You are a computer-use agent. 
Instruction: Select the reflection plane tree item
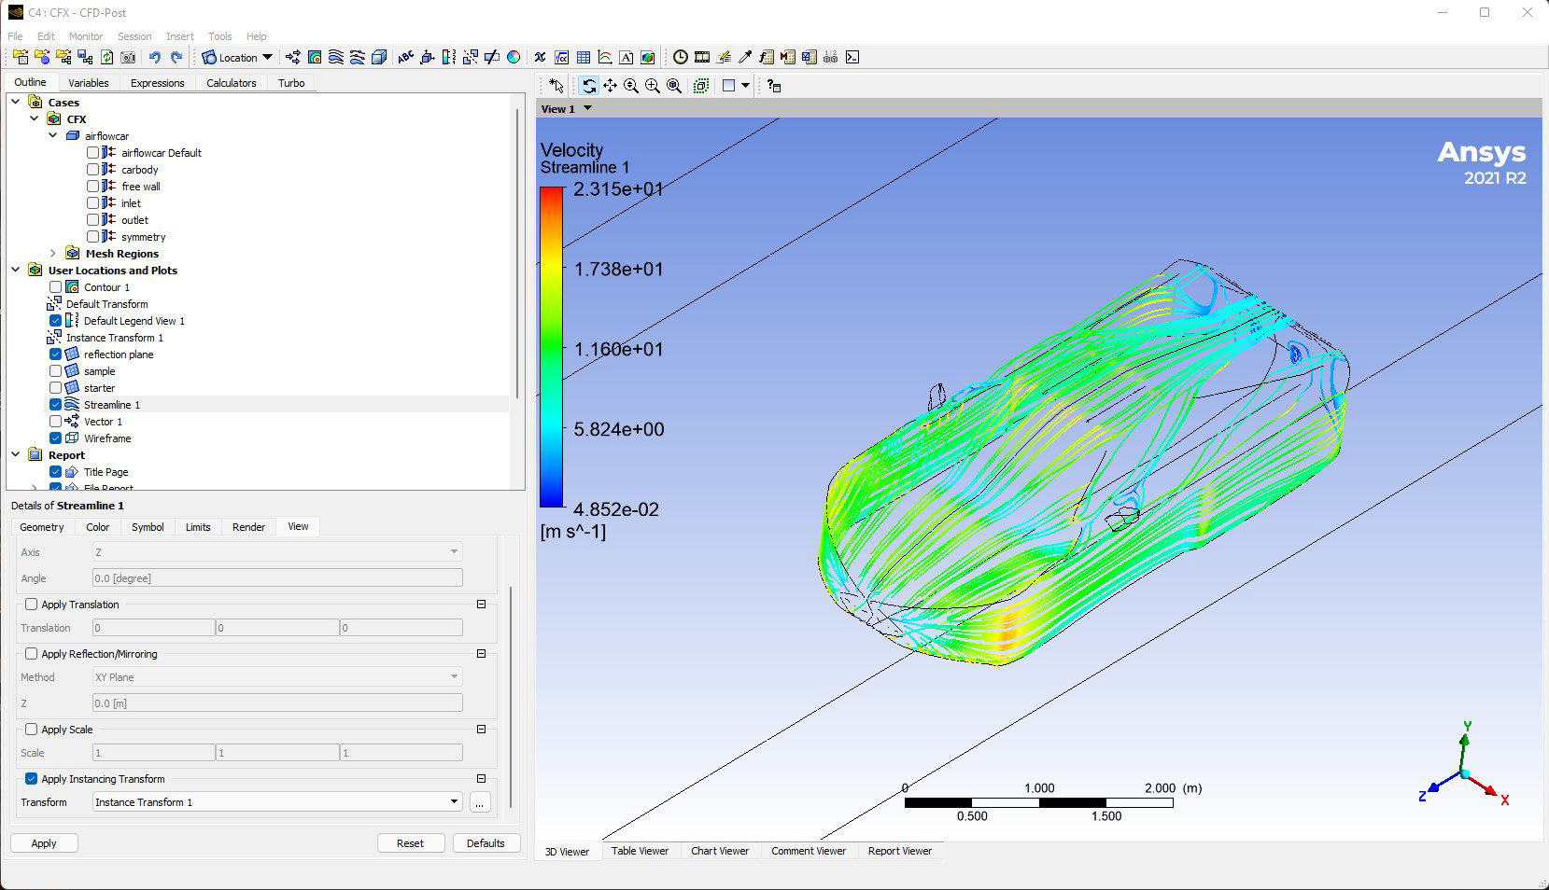(x=119, y=355)
